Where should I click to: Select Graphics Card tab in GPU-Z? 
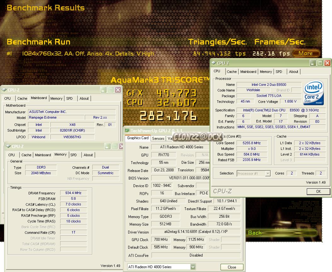(138, 138)
